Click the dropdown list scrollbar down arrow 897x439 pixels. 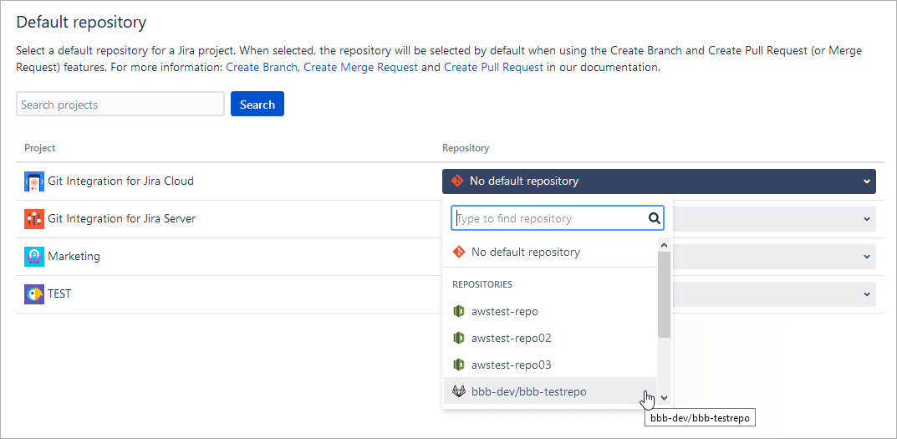664,397
